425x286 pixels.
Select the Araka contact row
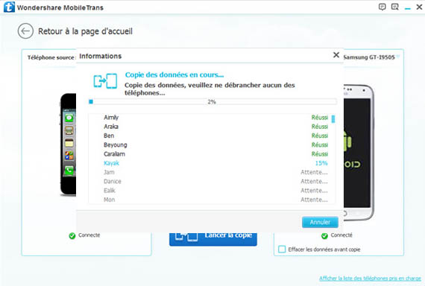(x=212, y=127)
